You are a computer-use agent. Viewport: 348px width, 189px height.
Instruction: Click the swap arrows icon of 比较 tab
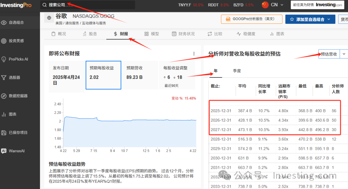tap(210, 34)
